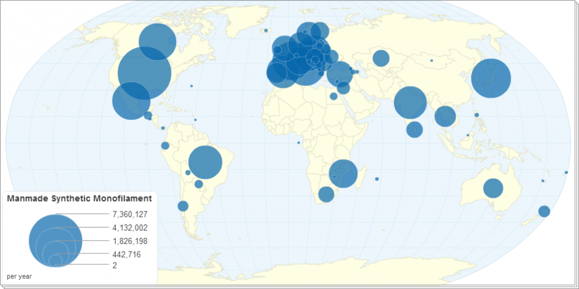
Task: Click the bubble over Kazakhstan
Action: (x=381, y=58)
